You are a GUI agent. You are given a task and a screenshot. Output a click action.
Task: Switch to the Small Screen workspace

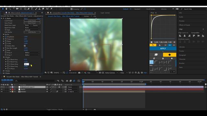coord(151,9)
